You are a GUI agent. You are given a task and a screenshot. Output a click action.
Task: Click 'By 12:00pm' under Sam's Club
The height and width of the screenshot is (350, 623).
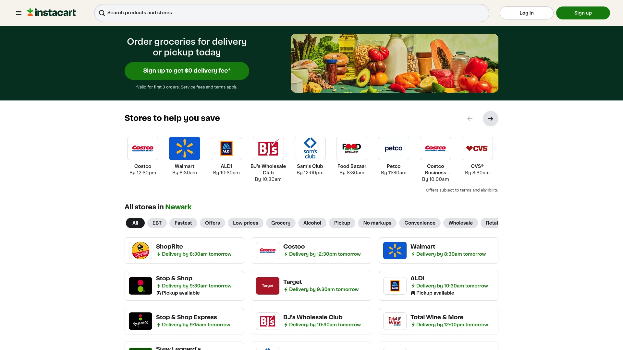coord(310,173)
